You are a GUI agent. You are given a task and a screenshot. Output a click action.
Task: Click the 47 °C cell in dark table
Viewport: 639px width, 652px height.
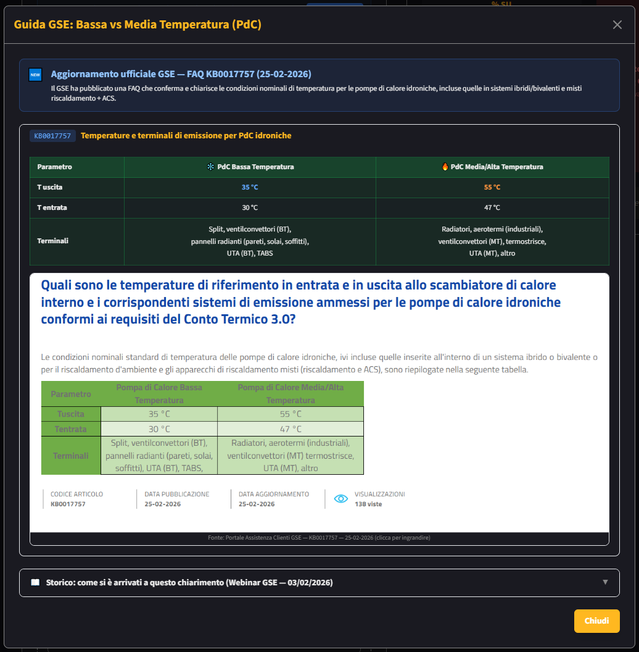[492, 207]
